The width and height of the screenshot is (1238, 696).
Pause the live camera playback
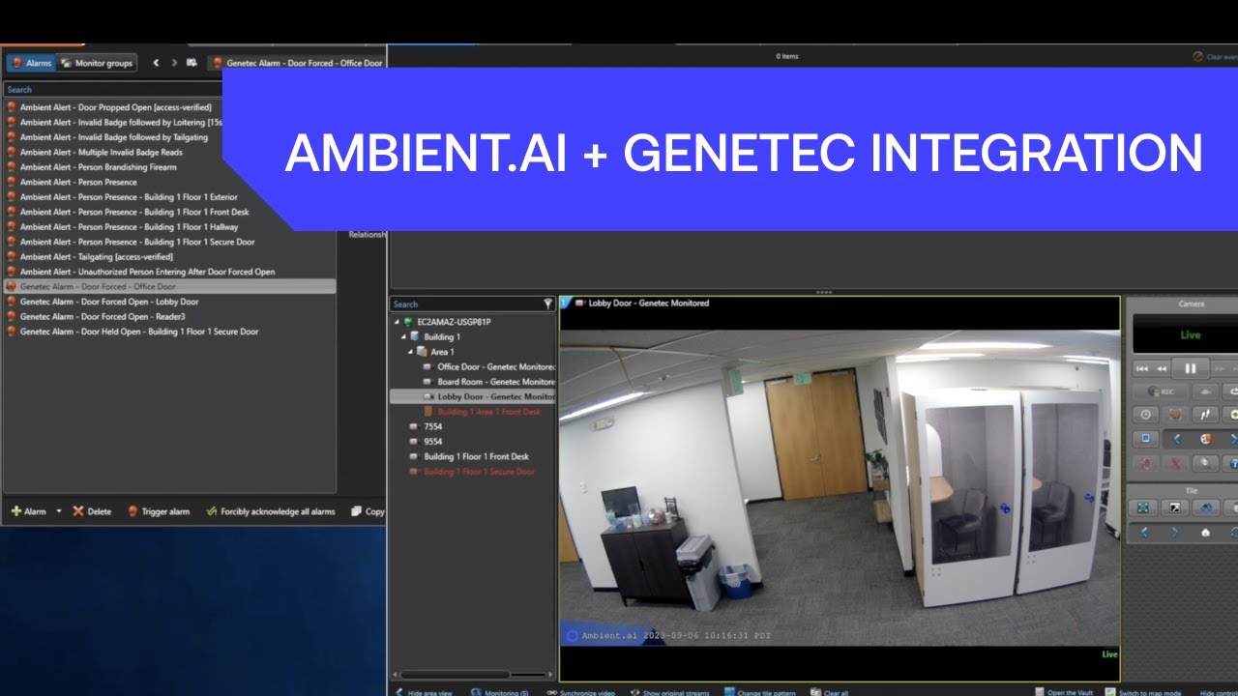(x=1191, y=368)
